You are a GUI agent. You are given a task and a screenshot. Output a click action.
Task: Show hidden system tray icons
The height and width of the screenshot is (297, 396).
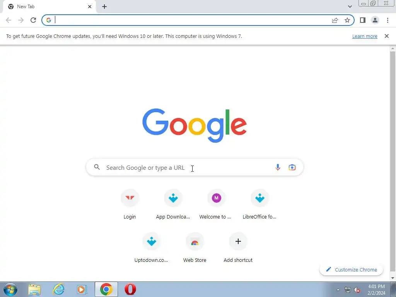click(338, 290)
